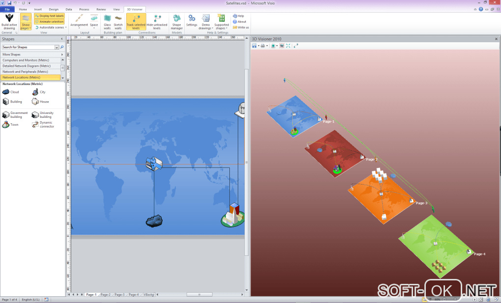Switch to Page-2 sheet tab
501x303 pixels.
106,294
